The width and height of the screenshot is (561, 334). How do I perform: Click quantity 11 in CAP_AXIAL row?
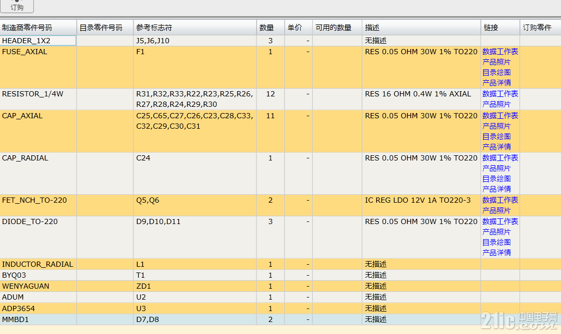271,116
